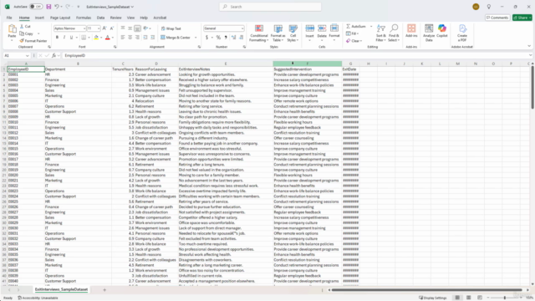
Task: Select column F header
Action: tap(307, 64)
